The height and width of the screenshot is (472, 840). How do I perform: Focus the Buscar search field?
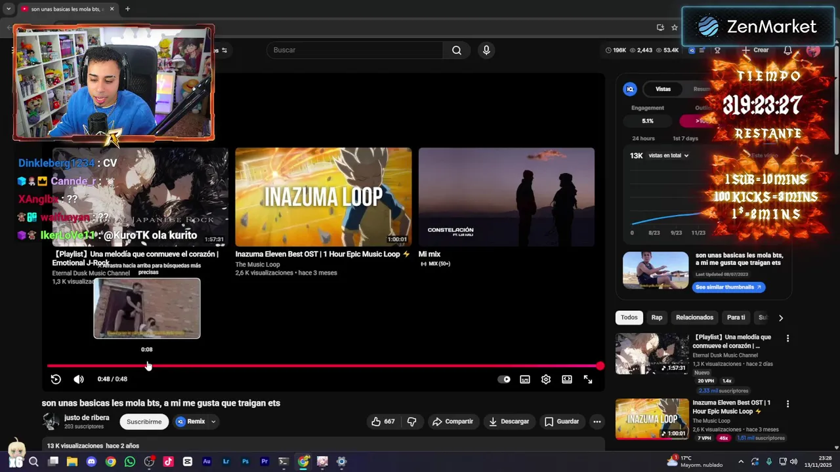[x=354, y=50]
